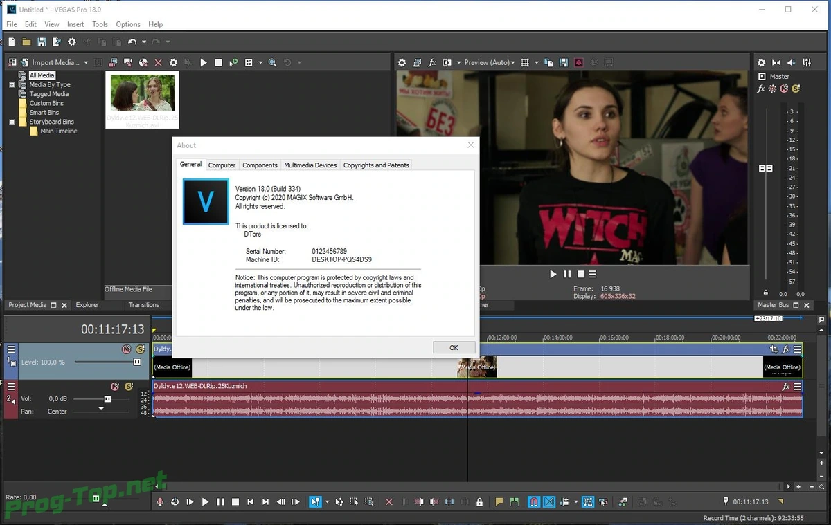Toggle auto preview in Project Media
Screen dimensions: 831x525
tap(233, 62)
